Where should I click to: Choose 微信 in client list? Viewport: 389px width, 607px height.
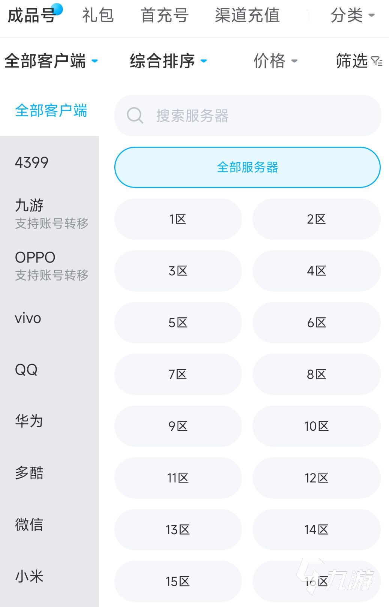point(29,524)
